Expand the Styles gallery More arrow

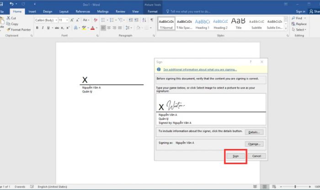point(286,29)
